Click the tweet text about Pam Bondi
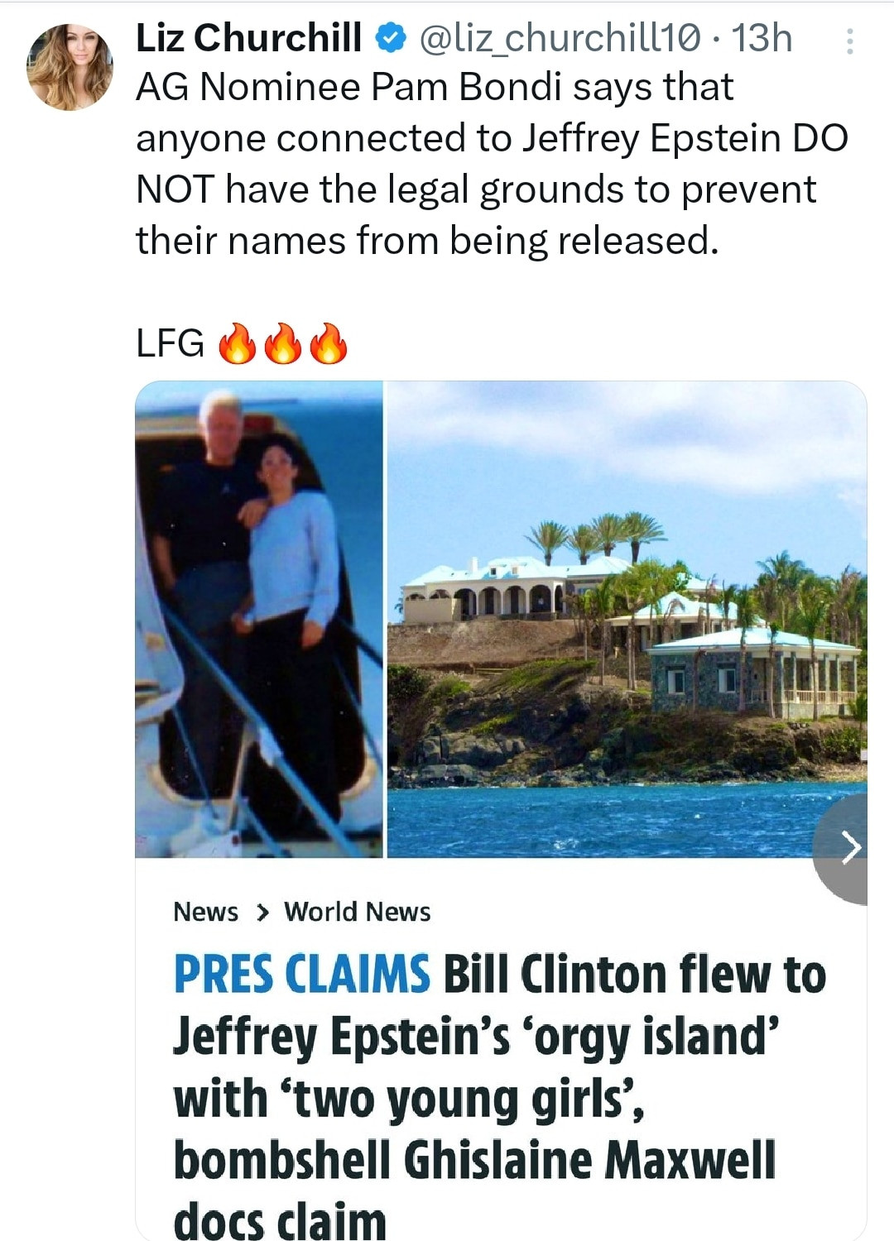 [492, 164]
